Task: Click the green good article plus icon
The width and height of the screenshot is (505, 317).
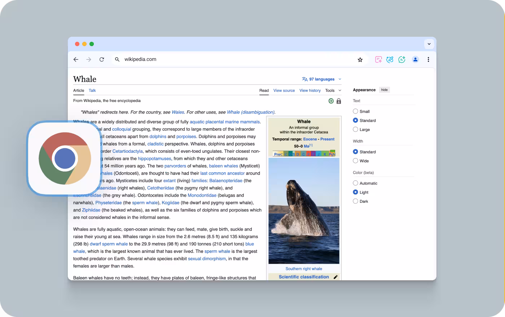Action: (x=331, y=101)
